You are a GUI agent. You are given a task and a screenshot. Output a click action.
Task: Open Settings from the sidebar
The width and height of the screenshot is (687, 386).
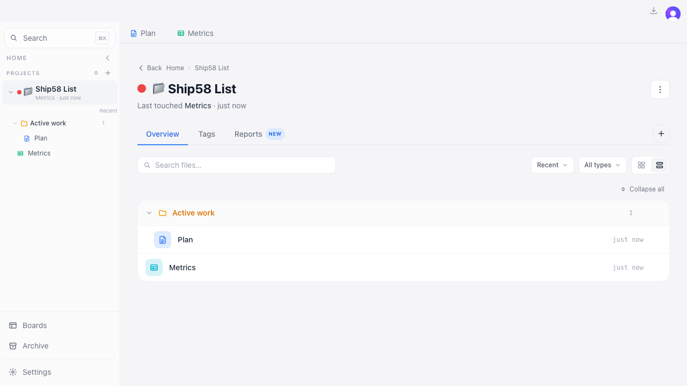60,372
